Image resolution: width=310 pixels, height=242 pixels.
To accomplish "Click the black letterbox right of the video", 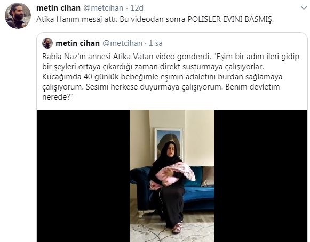I will [261, 176].
